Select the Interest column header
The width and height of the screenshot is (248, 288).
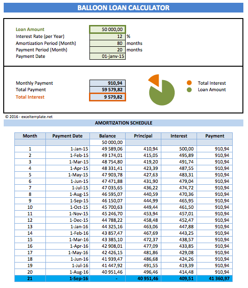179,136
